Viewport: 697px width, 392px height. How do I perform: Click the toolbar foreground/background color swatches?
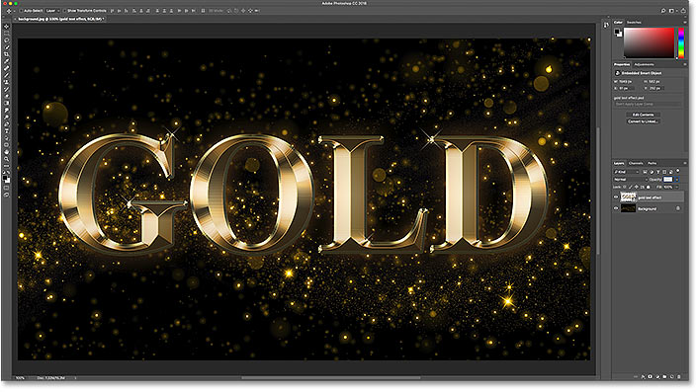click(6, 179)
